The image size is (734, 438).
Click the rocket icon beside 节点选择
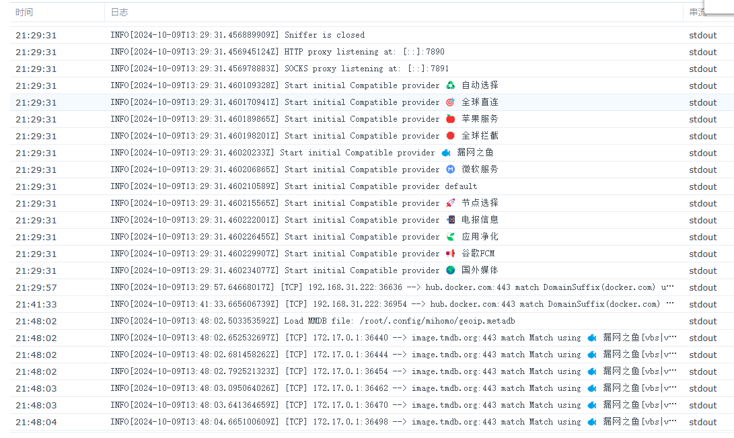[451, 203]
